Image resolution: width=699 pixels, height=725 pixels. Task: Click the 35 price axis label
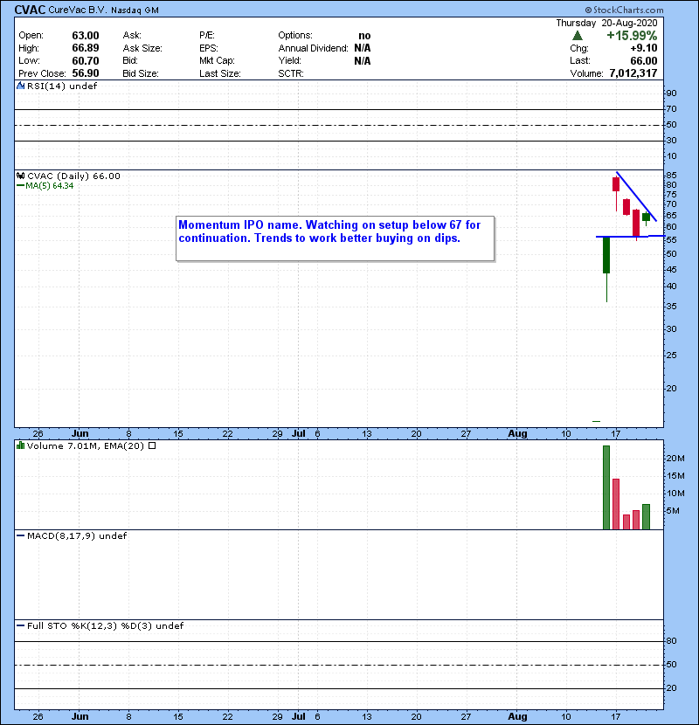671,306
